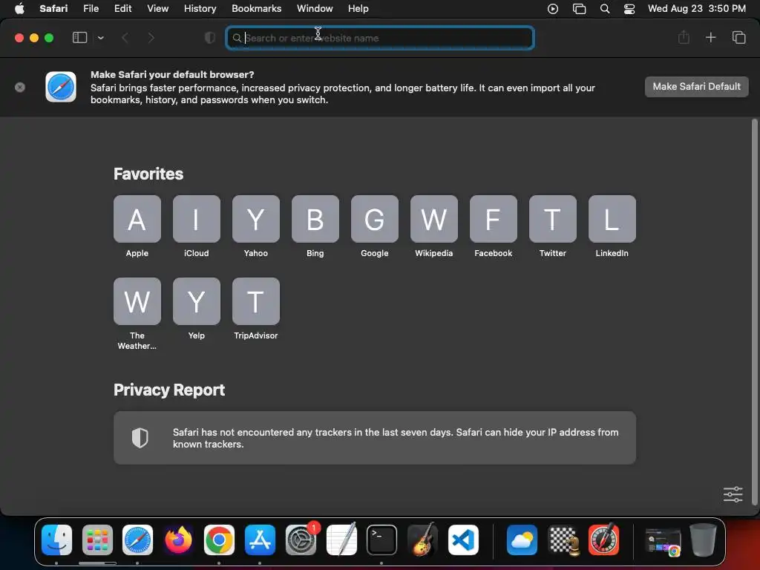
Task: Show the tab overview
Action: [x=738, y=37]
